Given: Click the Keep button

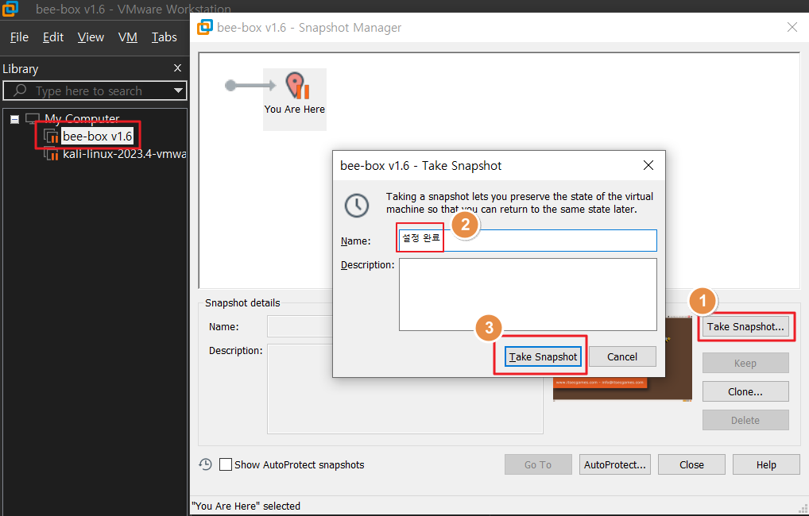Looking at the screenshot, I should pyautogui.click(x=745, y=363).
